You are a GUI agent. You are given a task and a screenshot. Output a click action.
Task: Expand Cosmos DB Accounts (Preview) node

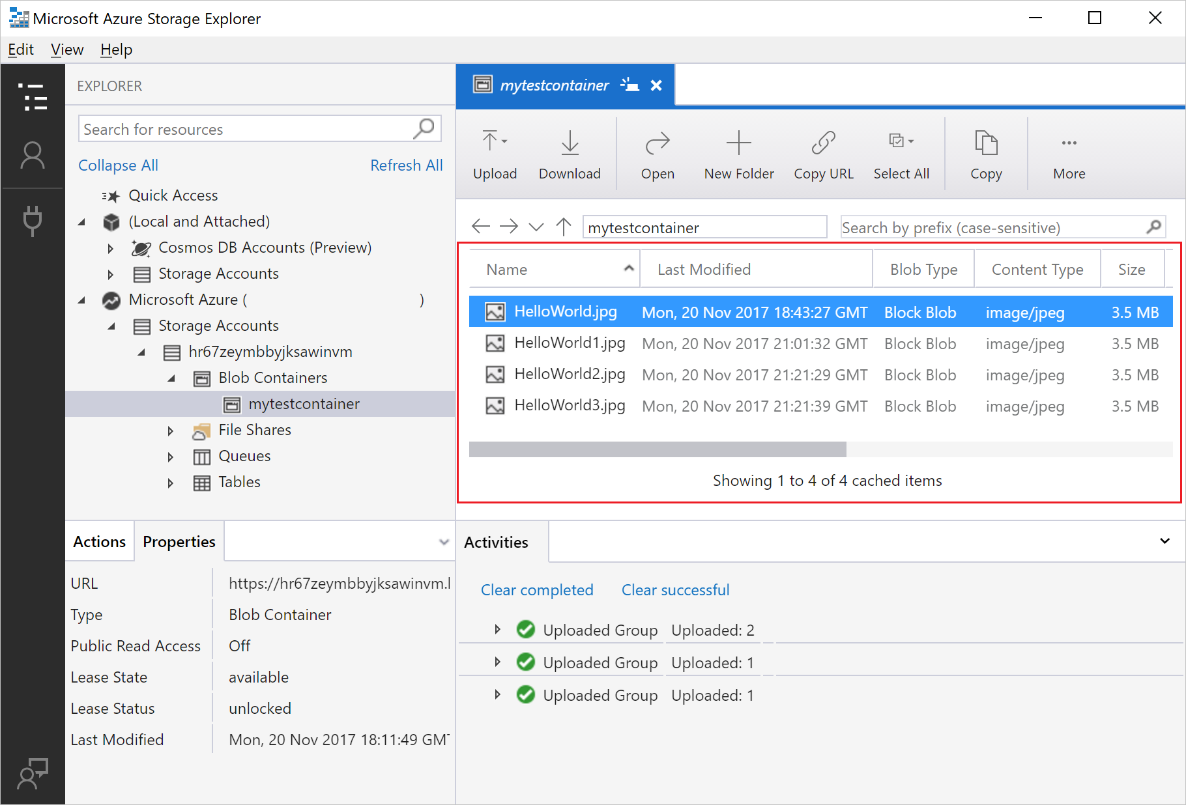(109, 247)
